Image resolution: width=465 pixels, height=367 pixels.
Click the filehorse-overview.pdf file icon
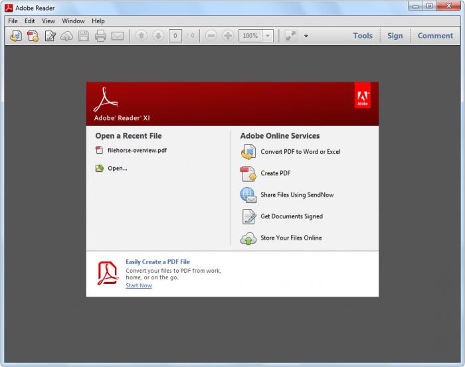pos(100,150)
